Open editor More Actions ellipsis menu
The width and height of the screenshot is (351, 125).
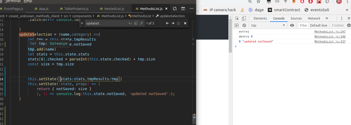pos(191,9)
